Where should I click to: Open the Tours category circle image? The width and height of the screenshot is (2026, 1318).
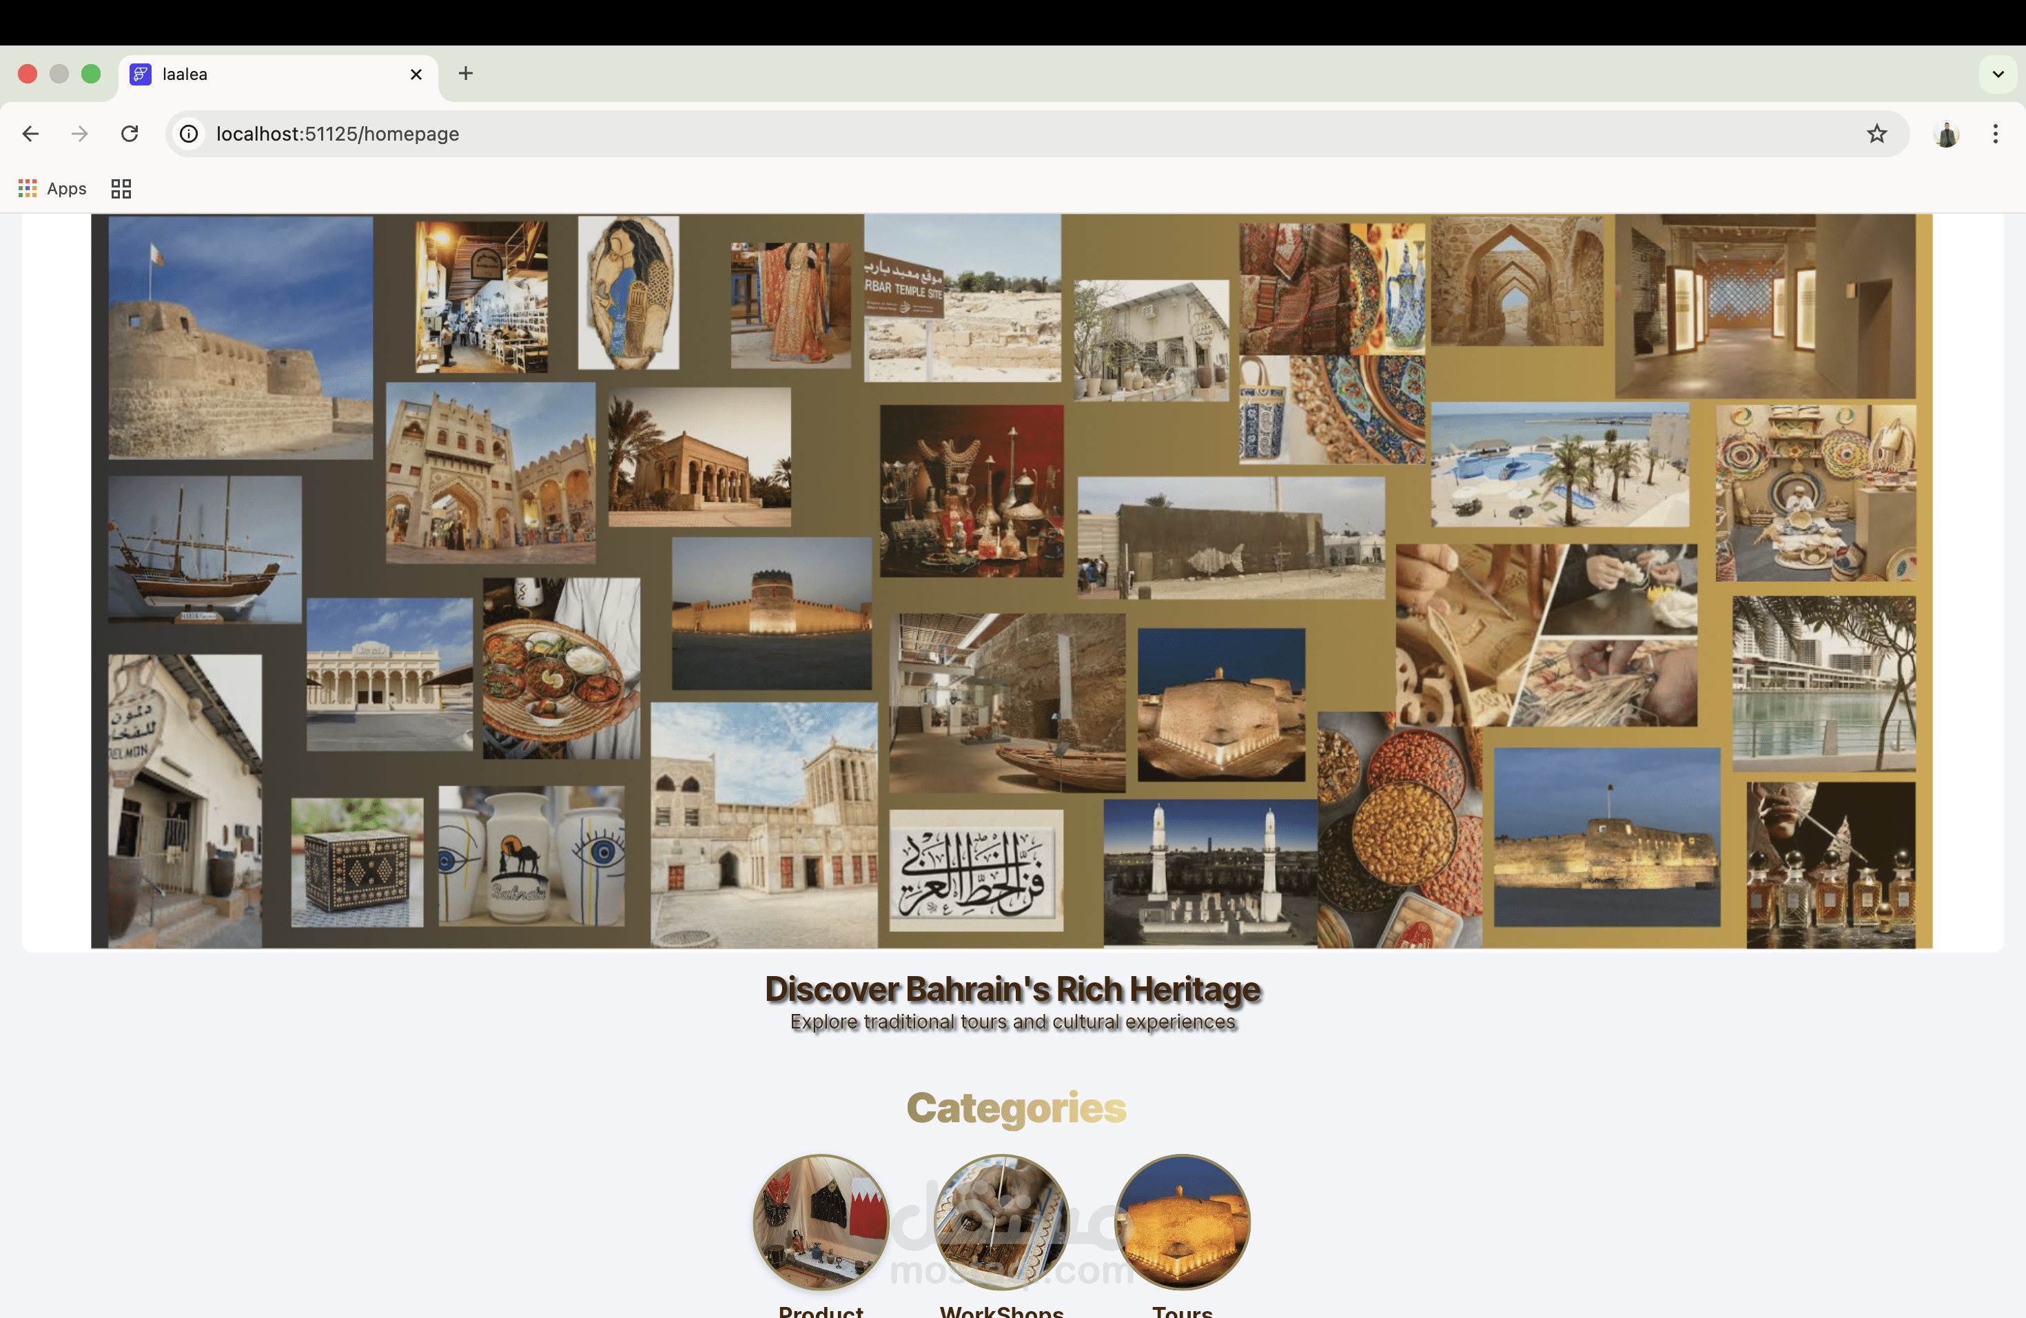[1183, 1221]
